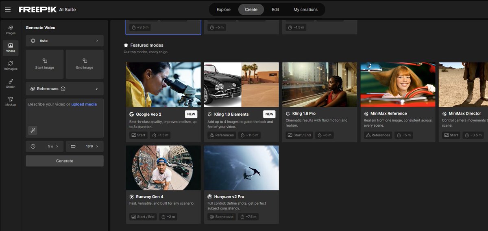Click the Hunyuan v2 Pro title
The image size is (488, 231).
coord(229,196)
